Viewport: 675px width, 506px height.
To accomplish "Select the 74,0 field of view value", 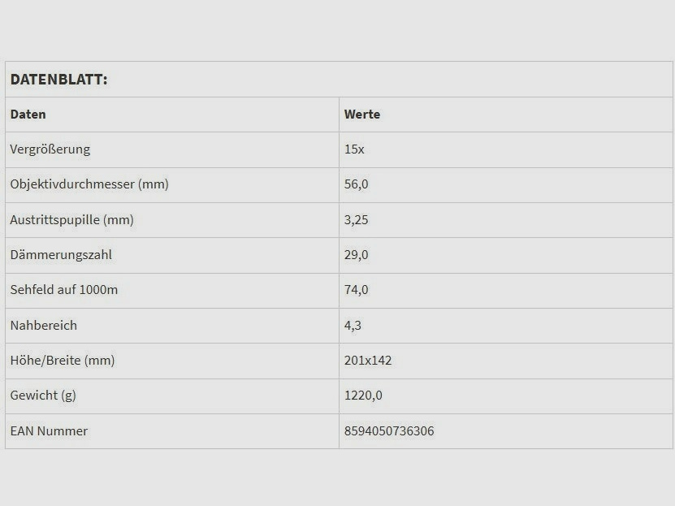I will pyautogui.click(x=357, y=290).
